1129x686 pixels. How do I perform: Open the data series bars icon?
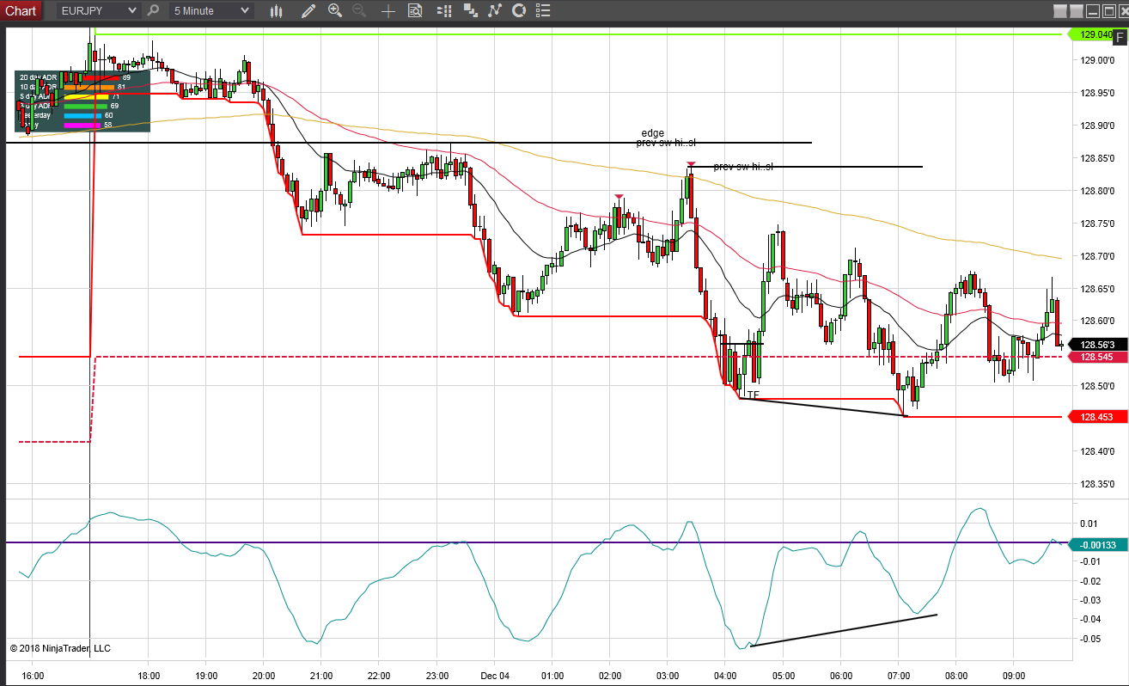443,11
